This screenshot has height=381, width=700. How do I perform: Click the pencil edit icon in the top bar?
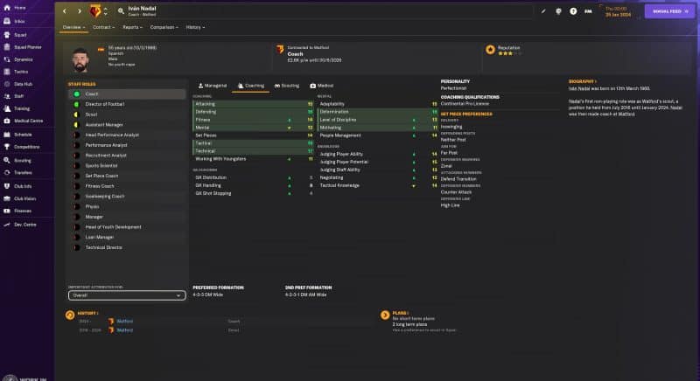click(543, 11)
